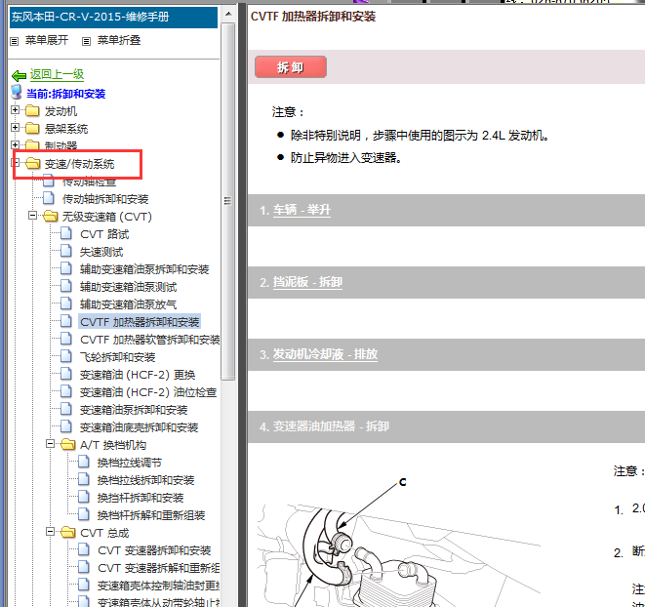The height and width of the screenshot is (607, 645).
Task: Click page icon beside CVTF 加热器拆卸和安装
Action: click(66, 321)
